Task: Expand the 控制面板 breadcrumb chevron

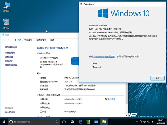Action: (x=34, y=40)
